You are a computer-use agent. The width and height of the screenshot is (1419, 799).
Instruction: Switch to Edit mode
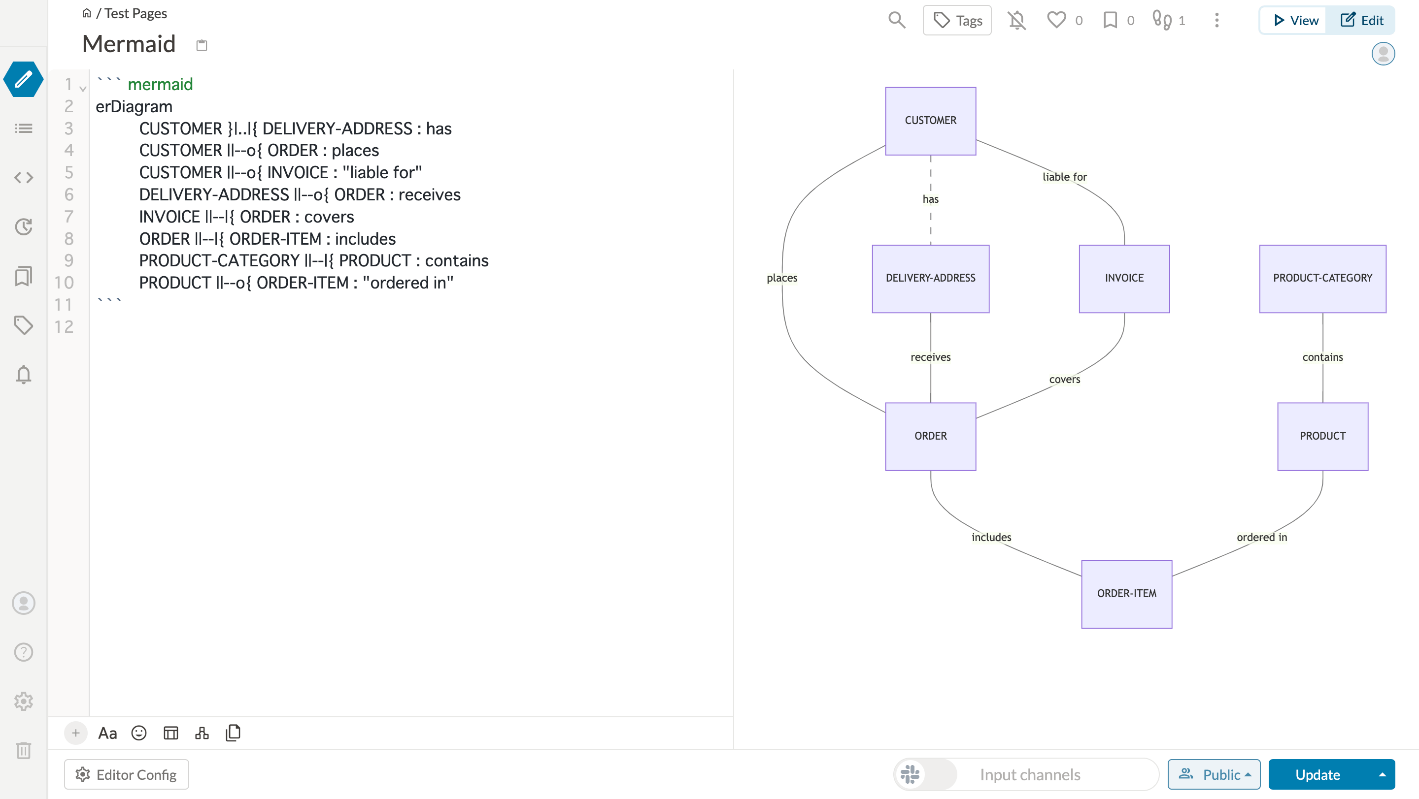(1361, 20)
